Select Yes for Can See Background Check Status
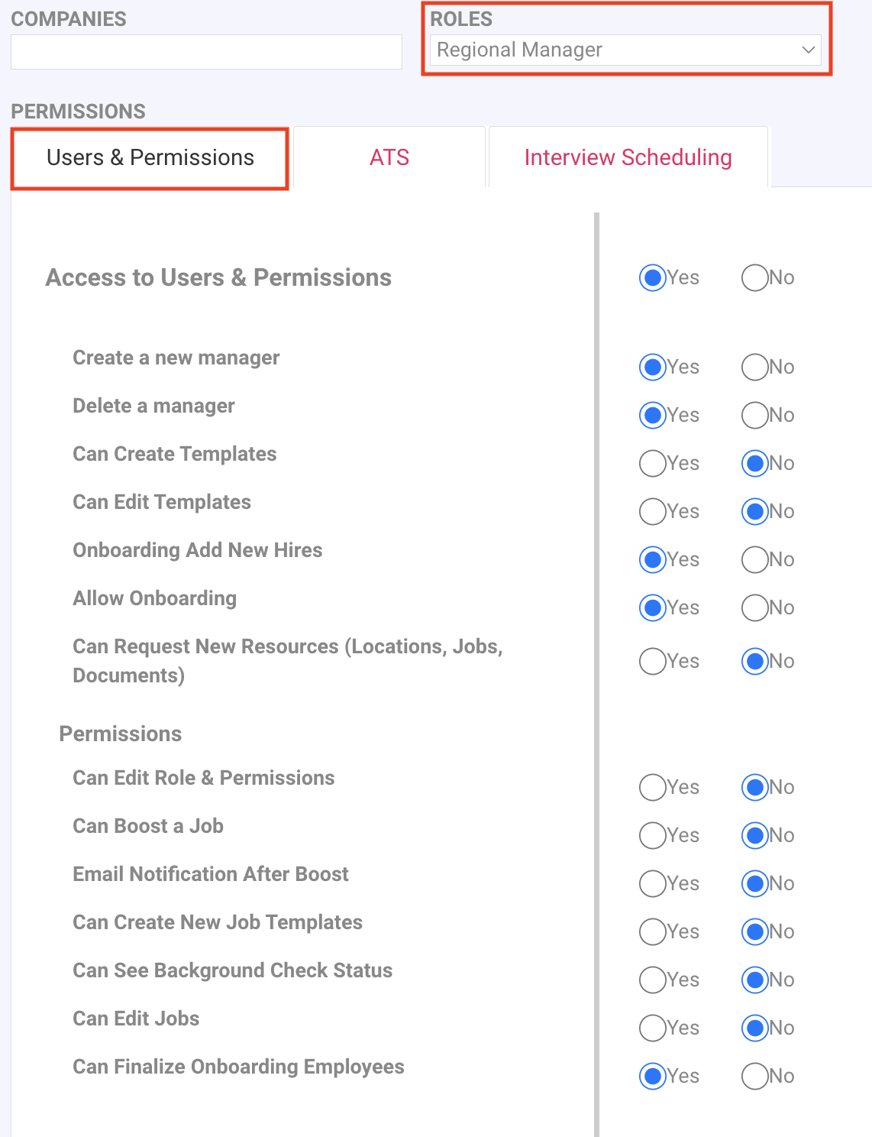This screenshot has width=872, height=1137. tap(652, 980)
